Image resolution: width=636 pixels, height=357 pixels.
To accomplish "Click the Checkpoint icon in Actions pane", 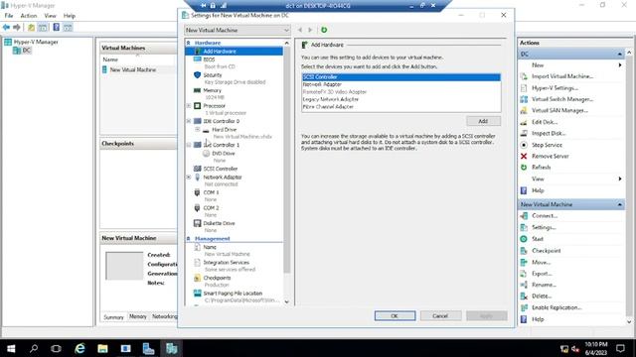I will [524, 251].
